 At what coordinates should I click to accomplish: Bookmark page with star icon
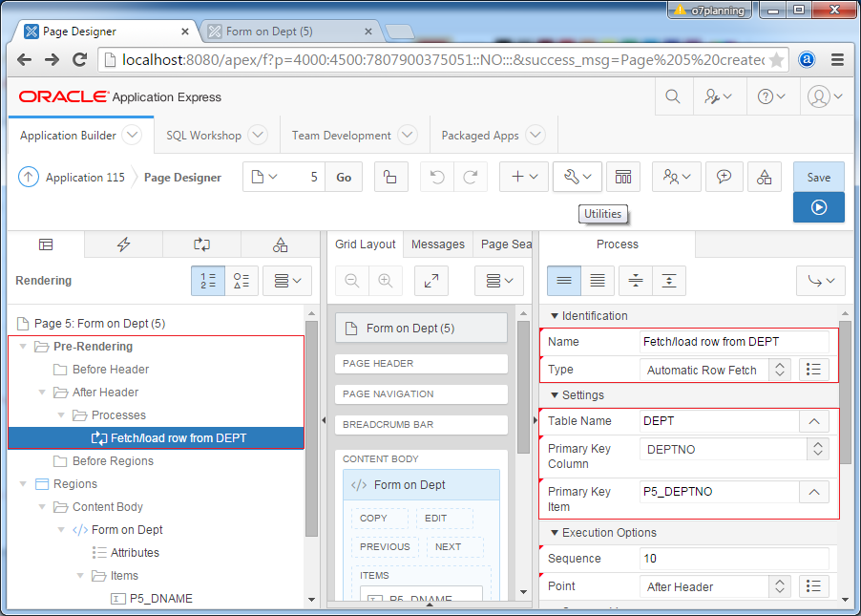point(776,60)
